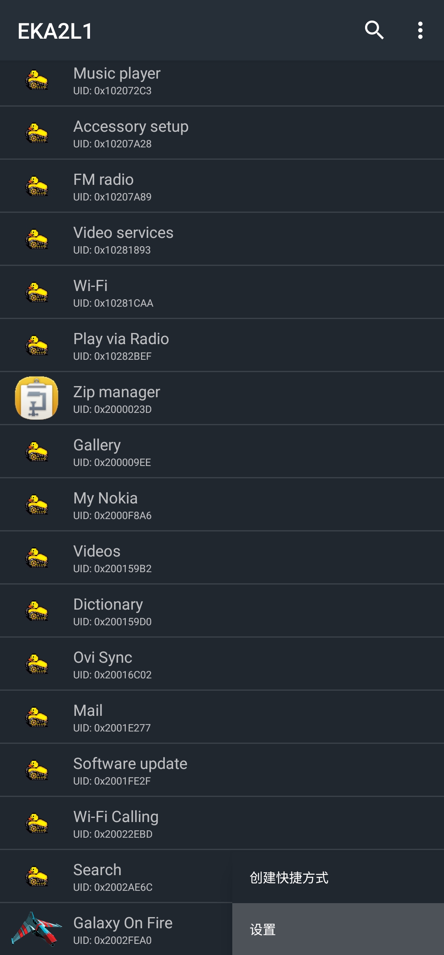Open the Wi-Fi app entry
The image size is (444, 955).
point(222,292)
